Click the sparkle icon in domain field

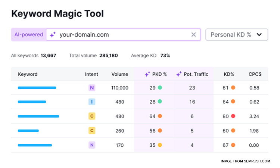53,35
